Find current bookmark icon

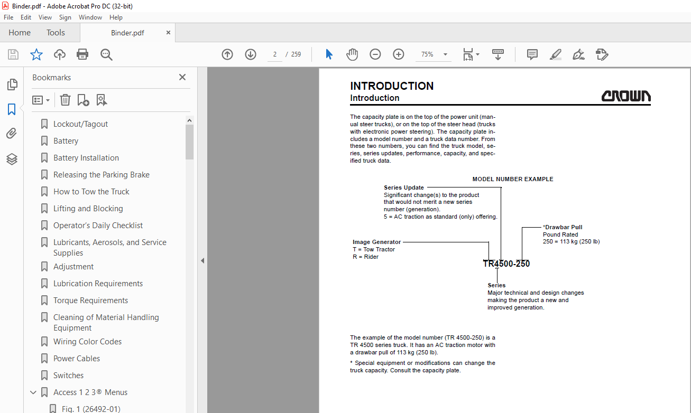click(x=102, y=100)
